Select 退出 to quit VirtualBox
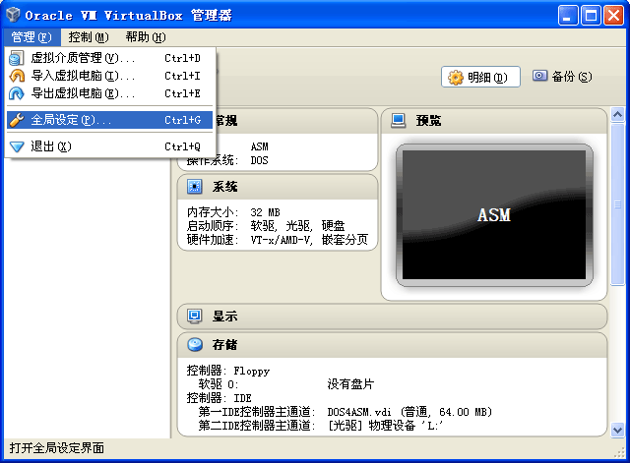630x463 pixels. [109, 146]
